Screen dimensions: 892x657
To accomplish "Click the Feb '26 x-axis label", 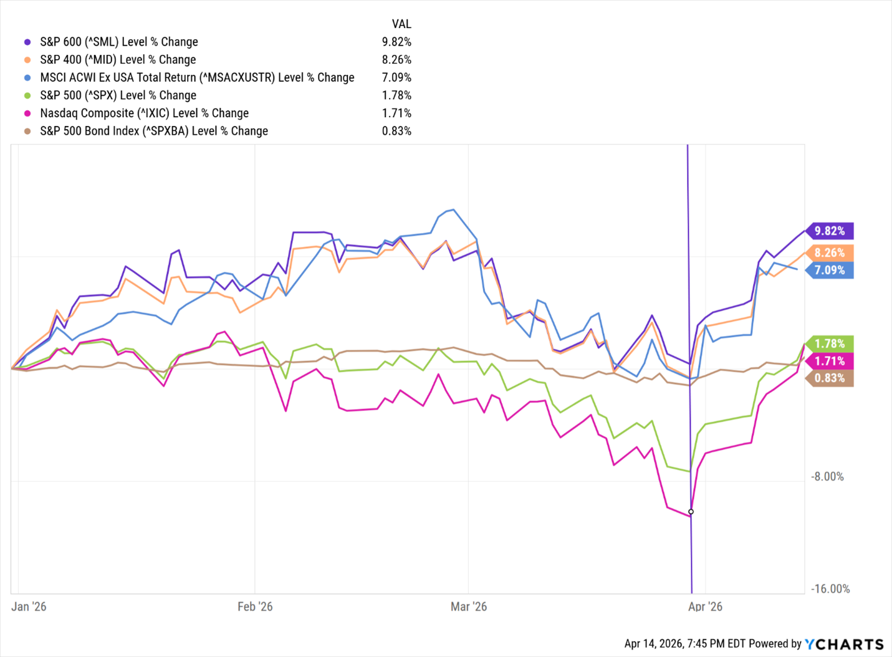I will [x=255, y=607].
